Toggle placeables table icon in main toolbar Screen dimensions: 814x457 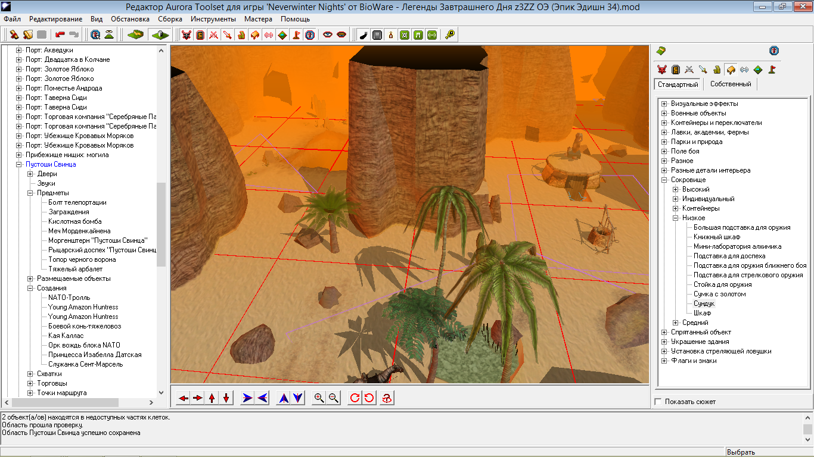[255, 35]
